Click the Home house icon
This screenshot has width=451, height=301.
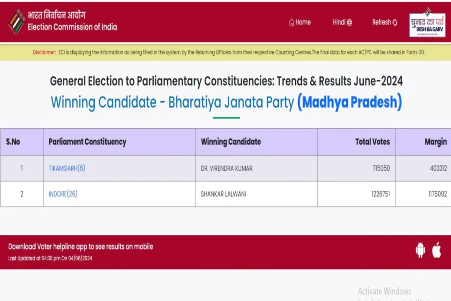pos(292,22)
